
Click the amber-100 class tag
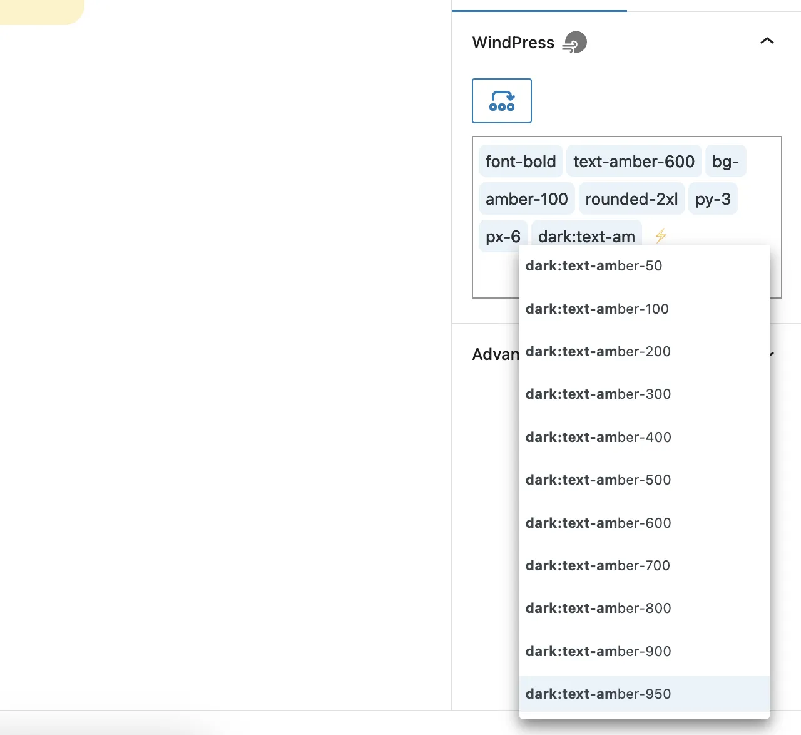coord(527,199)
